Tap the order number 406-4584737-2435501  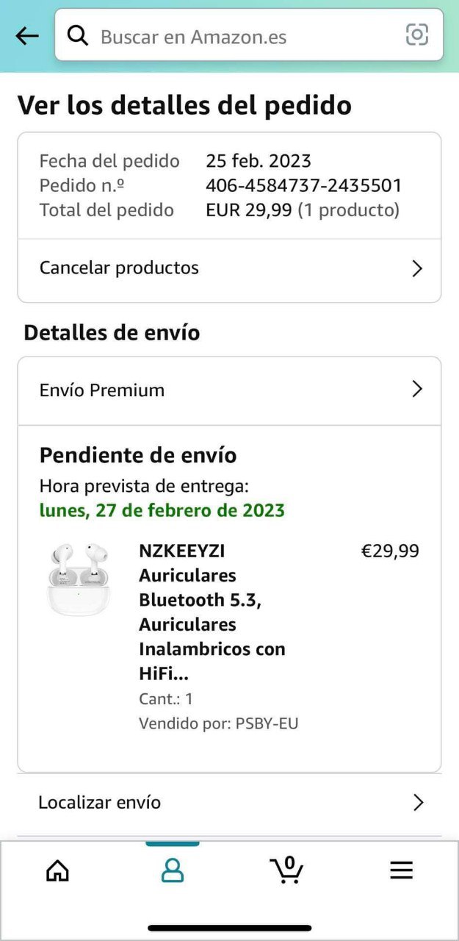[303, 185]
